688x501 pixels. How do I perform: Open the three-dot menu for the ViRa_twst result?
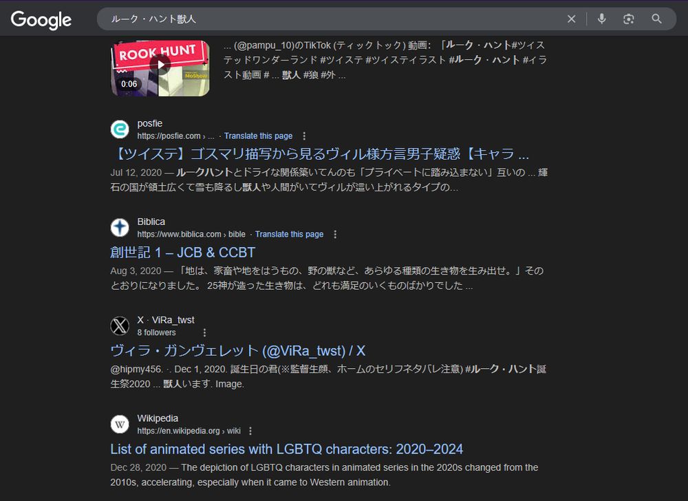tap(204, 332)
